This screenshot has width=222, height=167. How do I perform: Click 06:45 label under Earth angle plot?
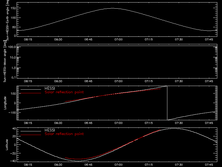[x=88, y=39]
